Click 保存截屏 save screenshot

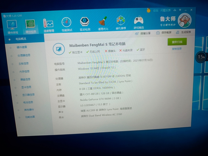tap(164, 33)
